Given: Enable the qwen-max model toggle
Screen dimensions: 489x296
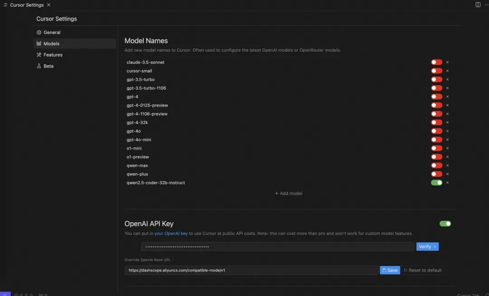Looking at the screenshot, I should point(436,165).
